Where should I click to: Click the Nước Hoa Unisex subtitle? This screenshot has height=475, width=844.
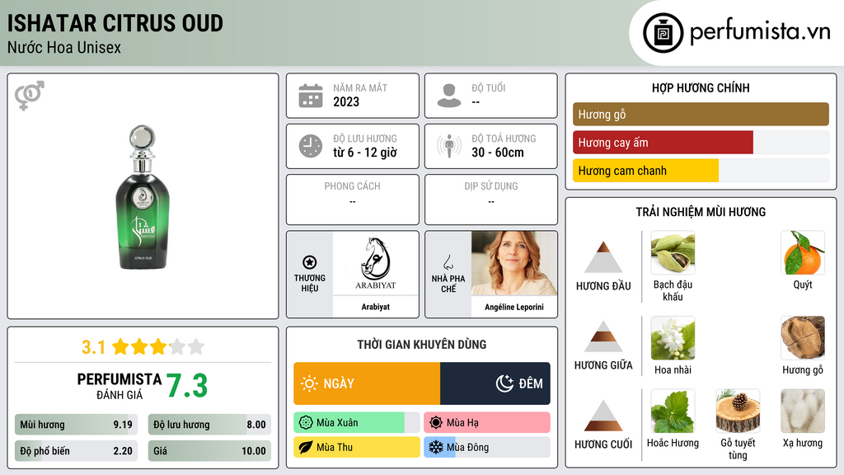tap(64, 48)
